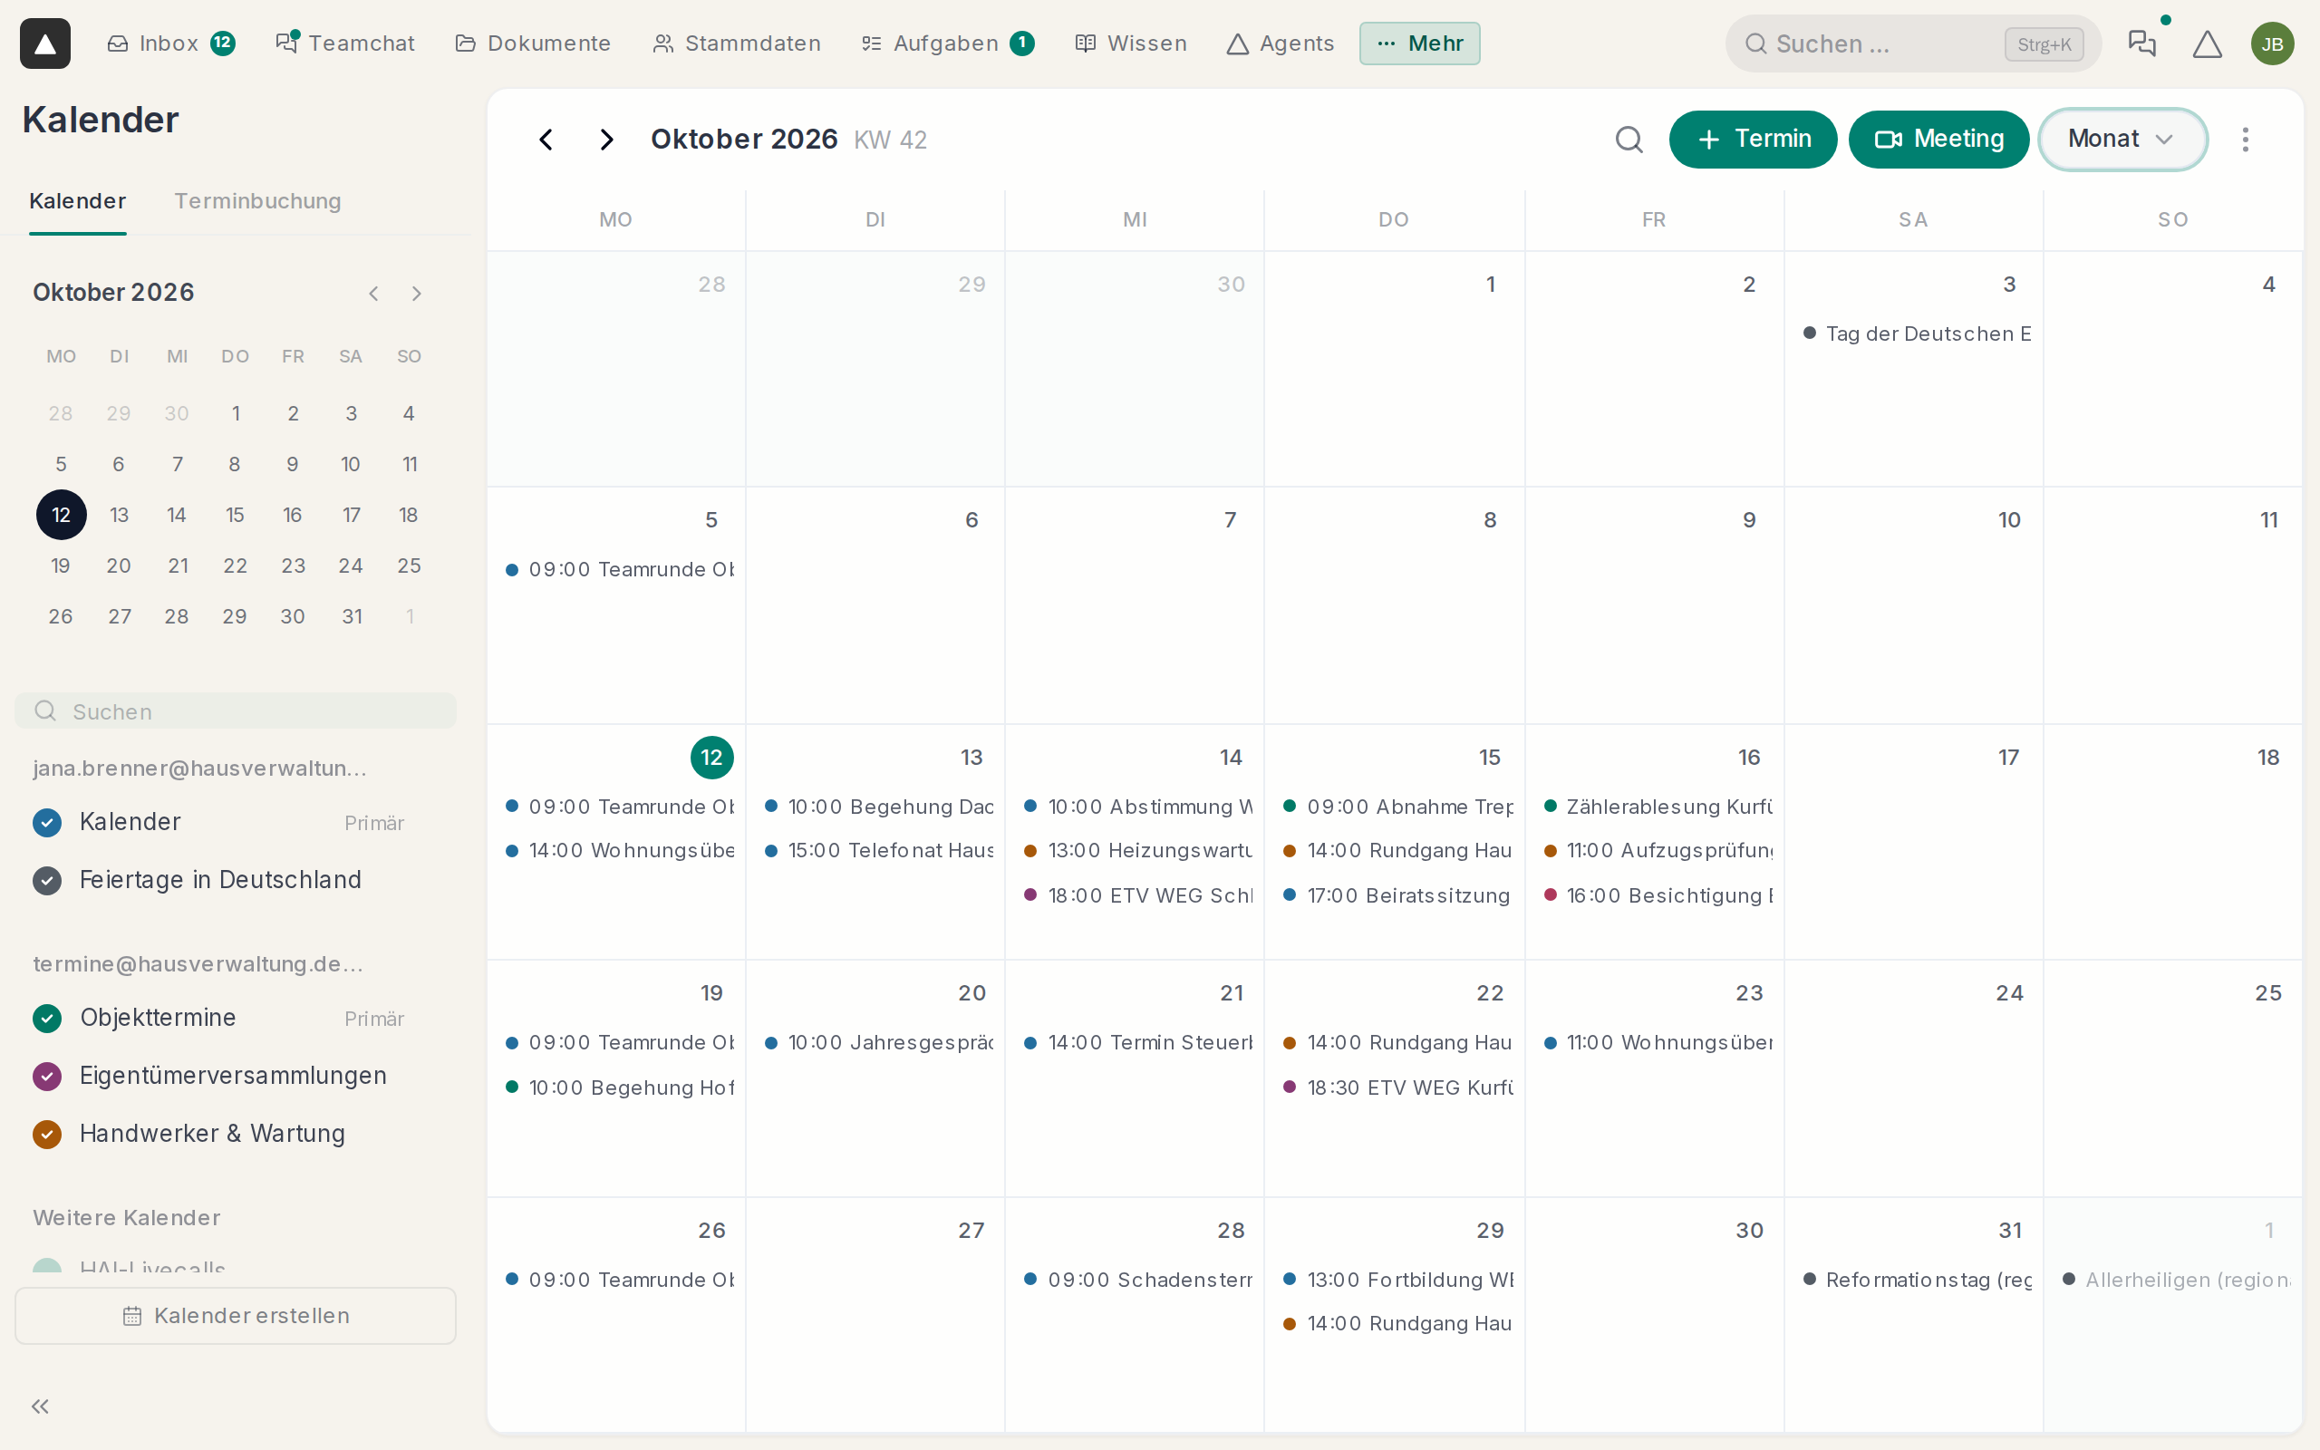Start a new Meeting
Viewport: 2320px width, 1450px height.
1938,139
